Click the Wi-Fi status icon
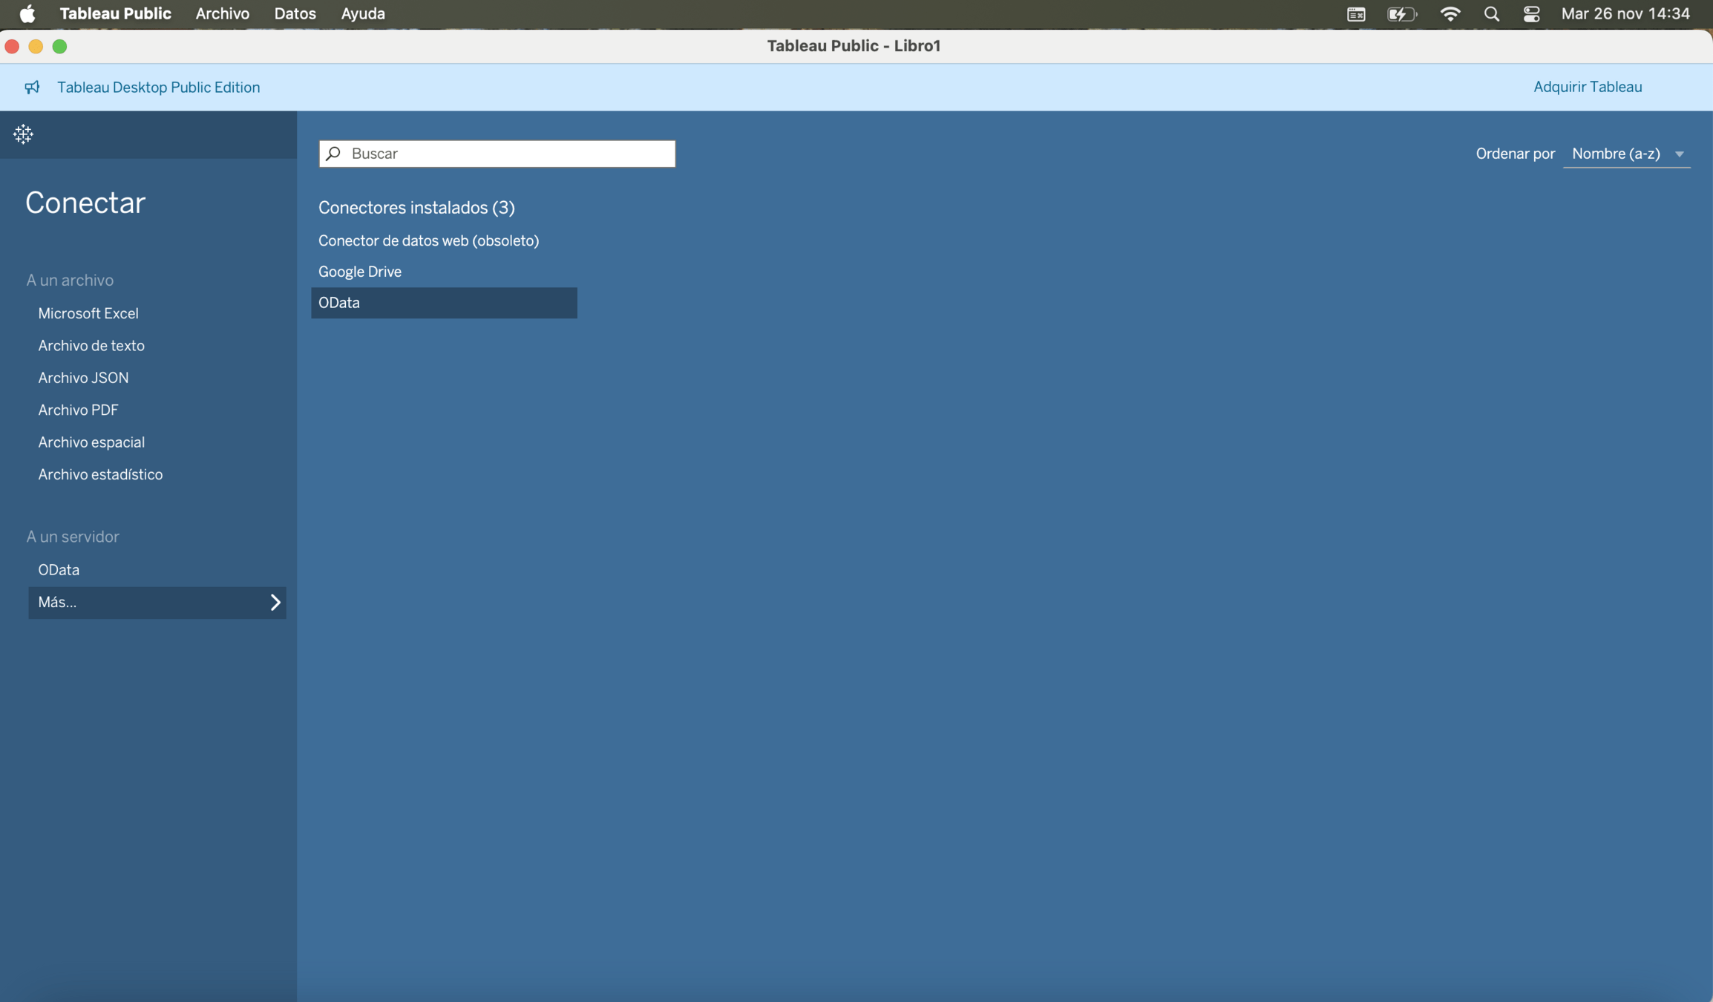The height and width of the screenshot is (1002, 1713). pyautogui.click(x=1450, y=14)
